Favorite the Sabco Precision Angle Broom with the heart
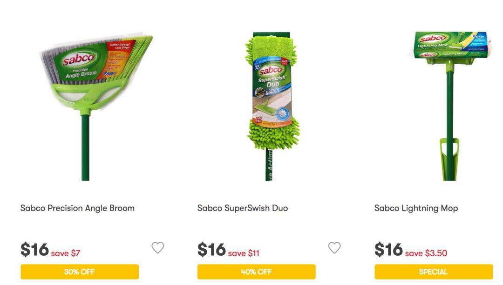The image size is (503, 285). (158, 248)
